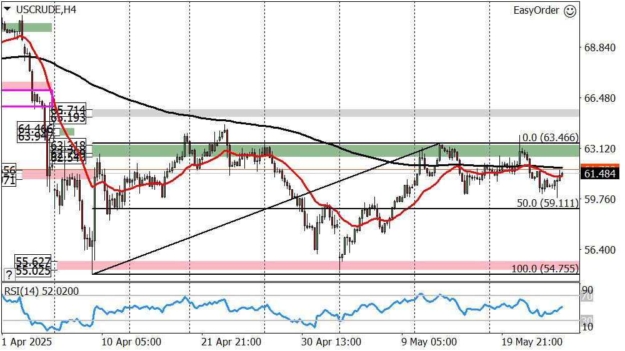625x351 pixels.
Task: Click the 63.120 price scale value
Action: [x=599, y=149]
